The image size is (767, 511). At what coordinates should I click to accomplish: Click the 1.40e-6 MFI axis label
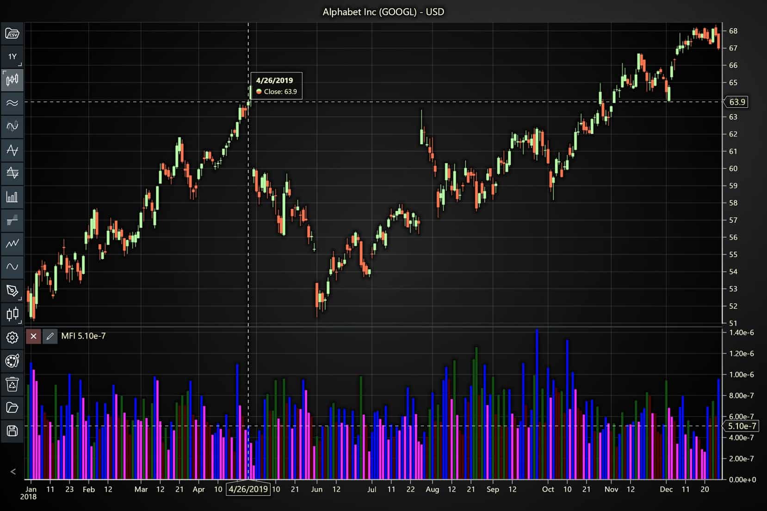742,332
